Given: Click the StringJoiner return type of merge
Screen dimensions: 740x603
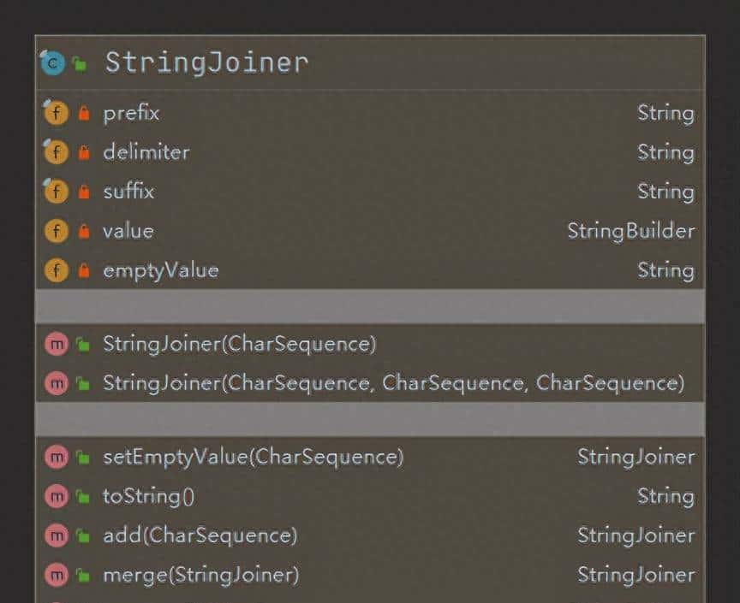Looking at the screenshot, I should [636, 575].
